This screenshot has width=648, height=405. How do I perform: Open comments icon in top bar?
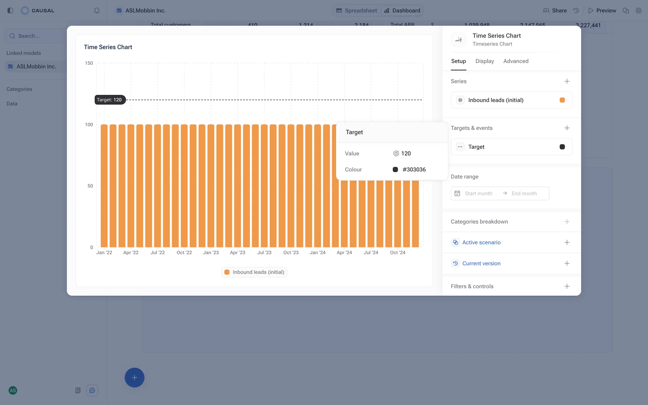[x=625, y=10]
